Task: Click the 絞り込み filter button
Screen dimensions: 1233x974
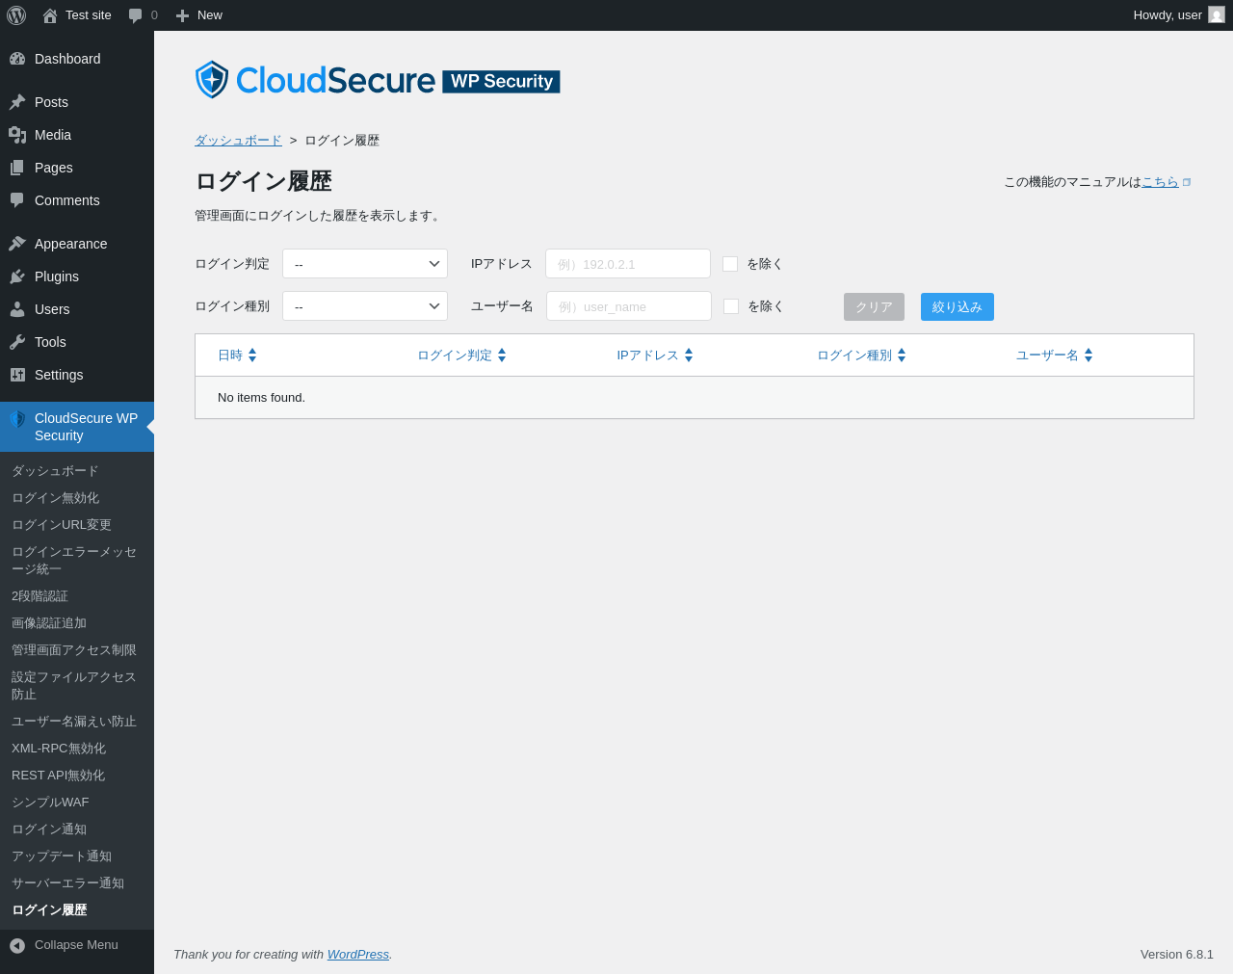Action: point(958,306)
